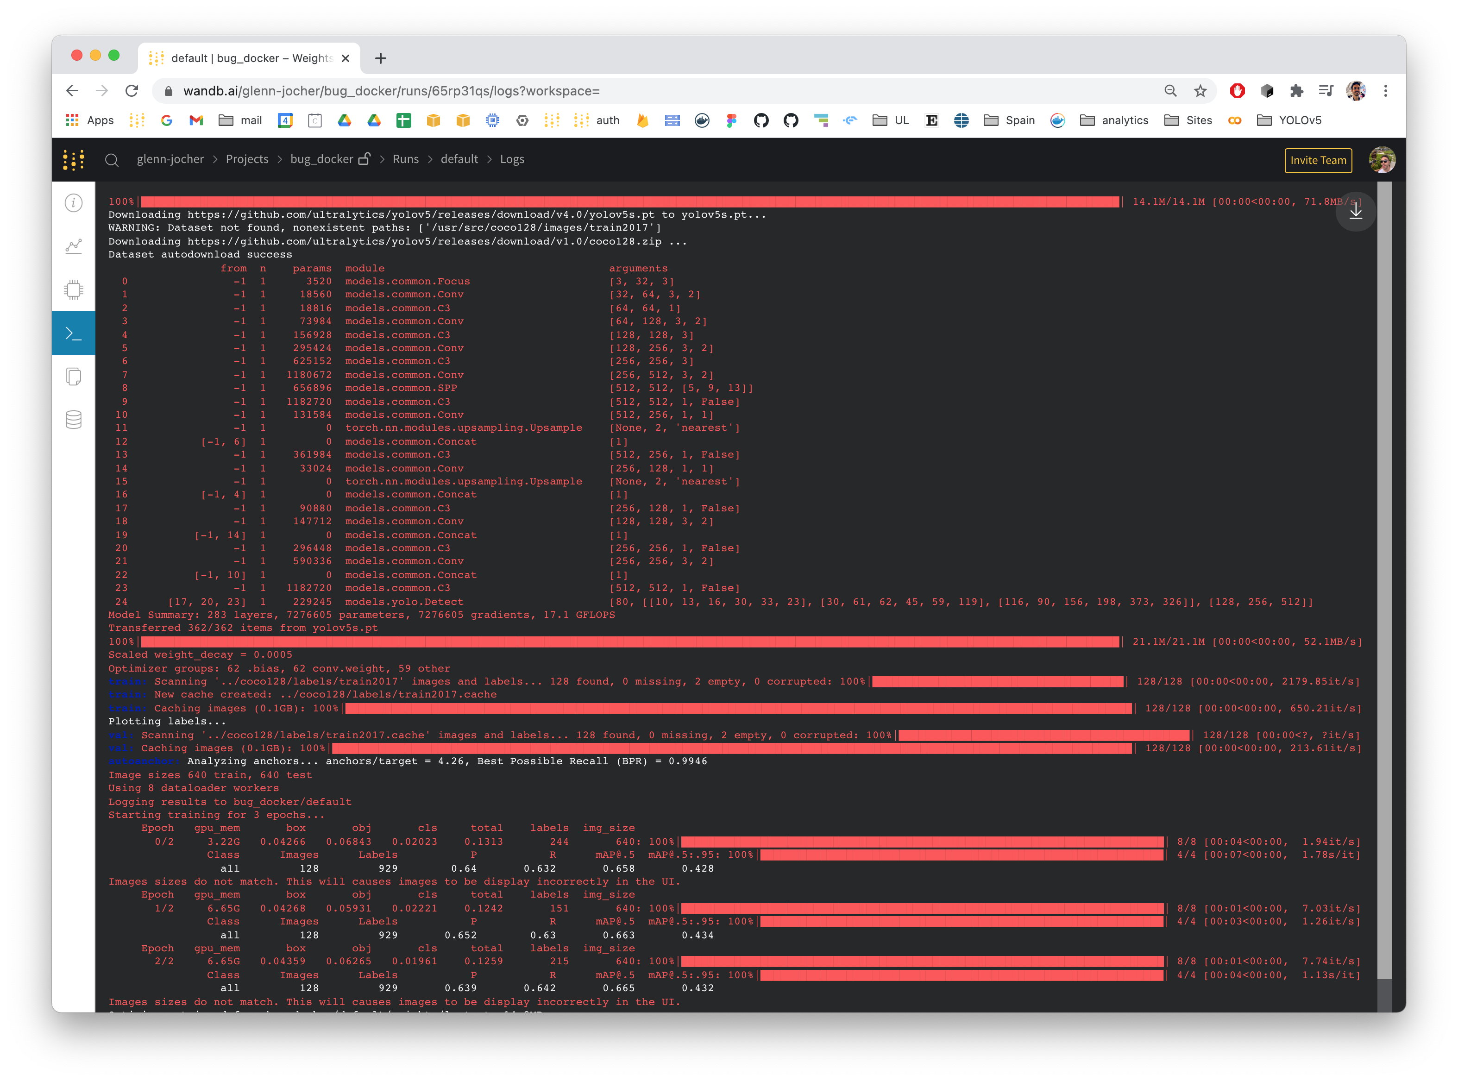
Task: Click the Invite Team button
Action: point(1317,160)
